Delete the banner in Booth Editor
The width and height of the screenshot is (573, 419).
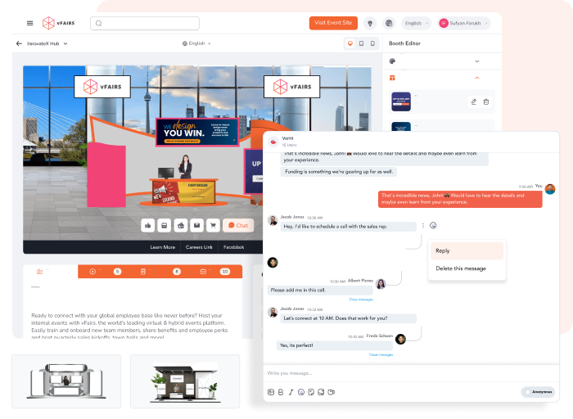pos(486,101)
